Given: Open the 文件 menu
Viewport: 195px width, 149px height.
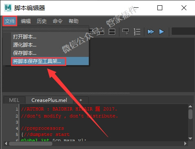Looking at the screenshot, I should coord(10,21).
